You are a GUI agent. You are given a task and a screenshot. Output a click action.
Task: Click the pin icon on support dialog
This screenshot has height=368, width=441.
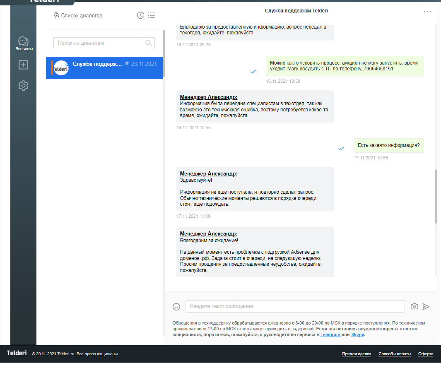(x=127, y=63)
